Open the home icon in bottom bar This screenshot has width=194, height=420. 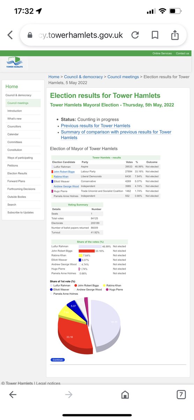pyautogui.click(x=125, y=395)
